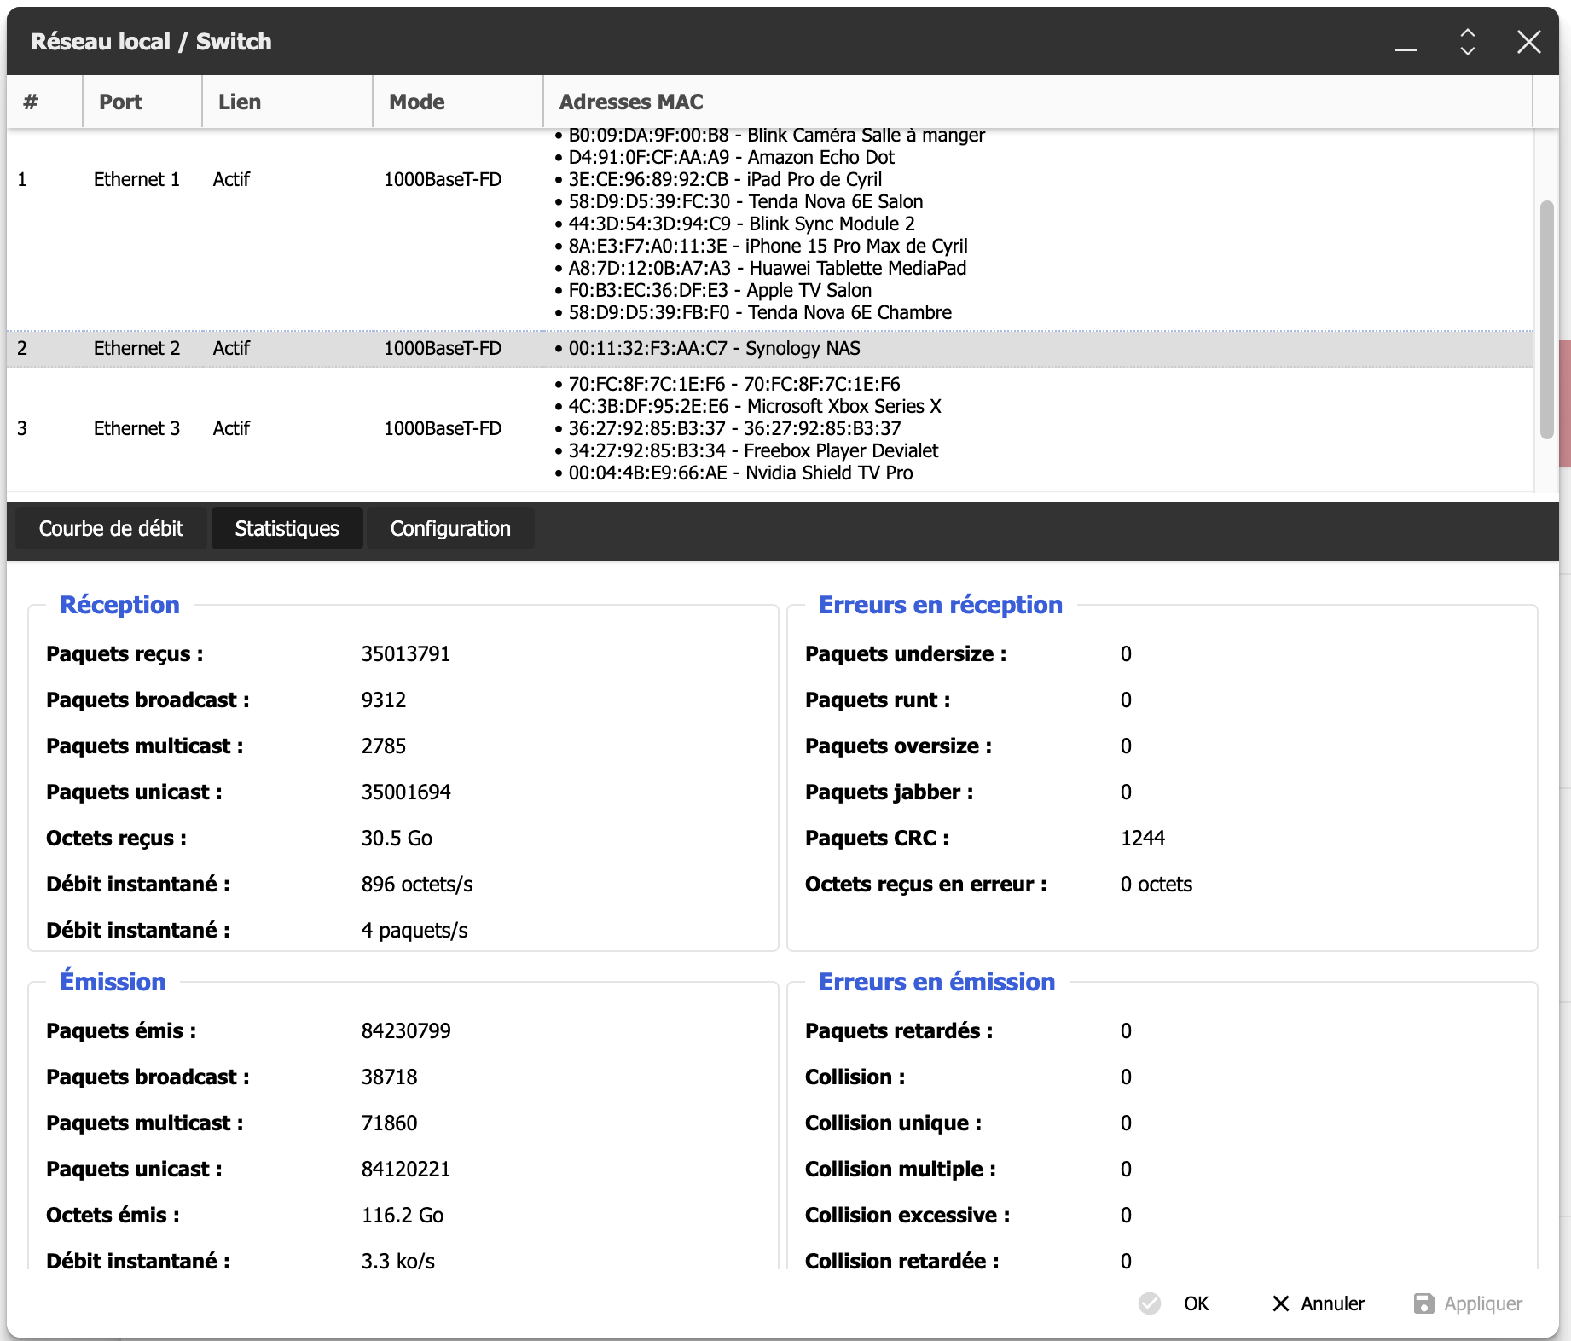This screenshot has height=1341, width=1571.
Task: Click the Octets émis value 116.2 Go
Action: coord(403,1215)
